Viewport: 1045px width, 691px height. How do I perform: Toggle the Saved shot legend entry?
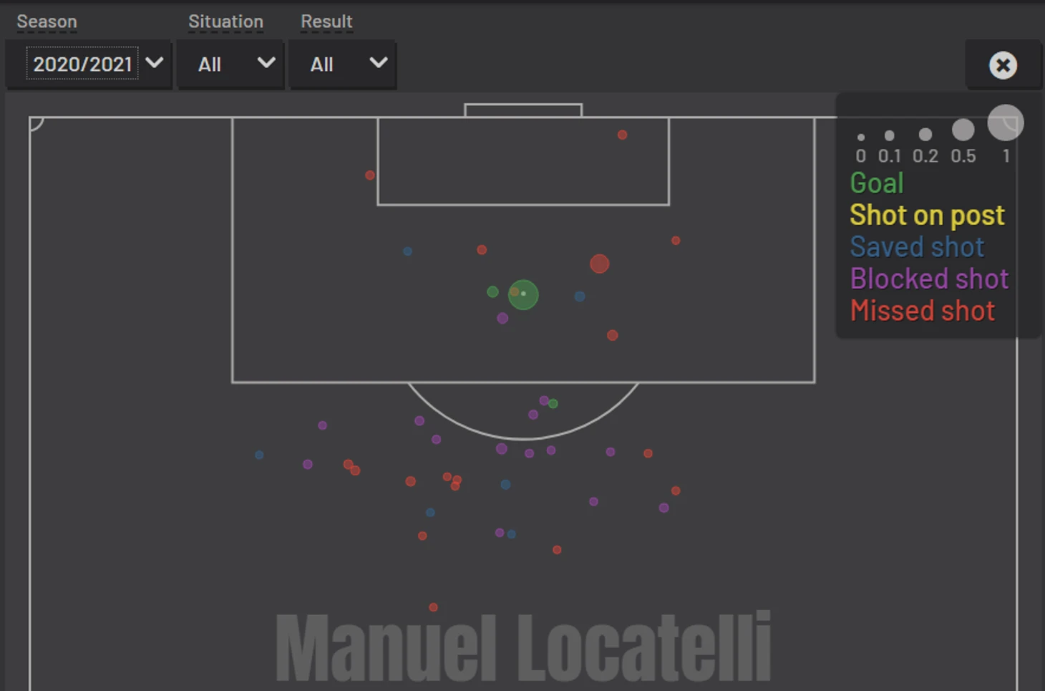point(917,247)
